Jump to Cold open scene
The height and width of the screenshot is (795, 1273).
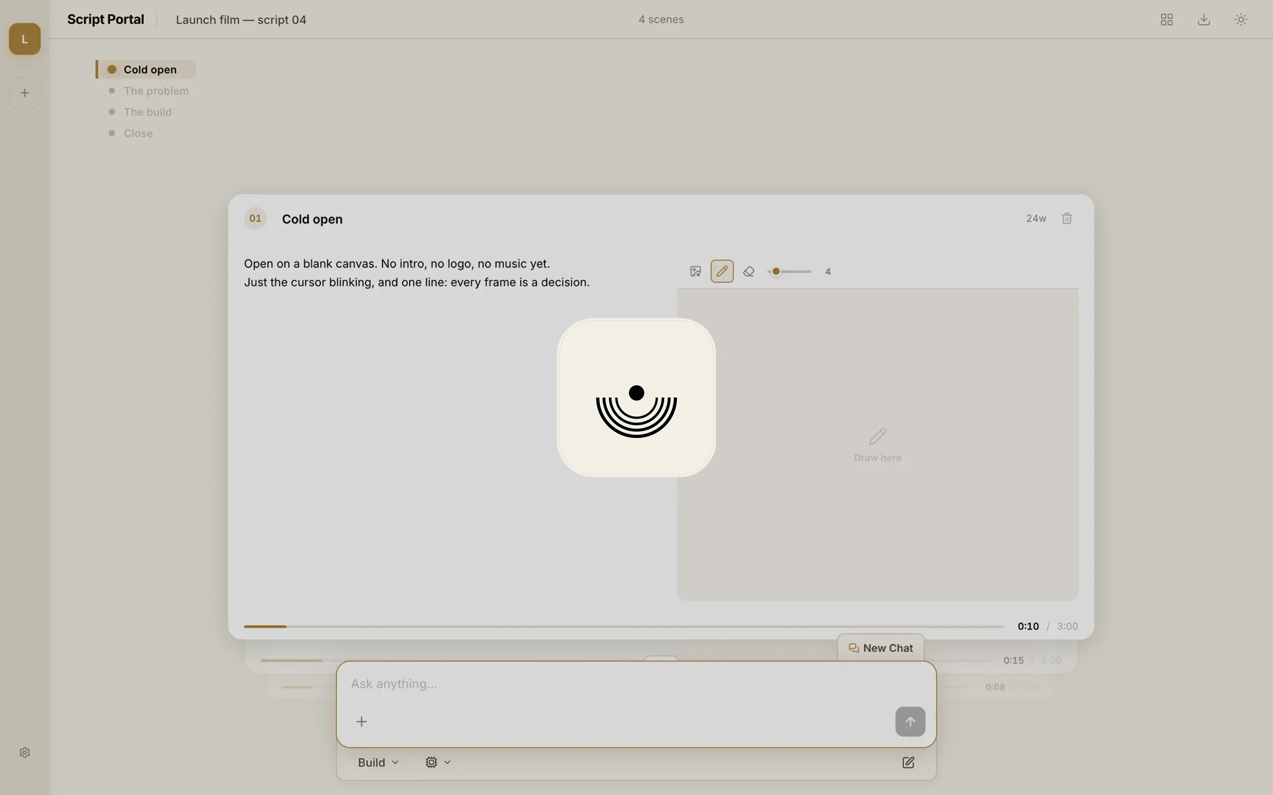click(146, 69)
